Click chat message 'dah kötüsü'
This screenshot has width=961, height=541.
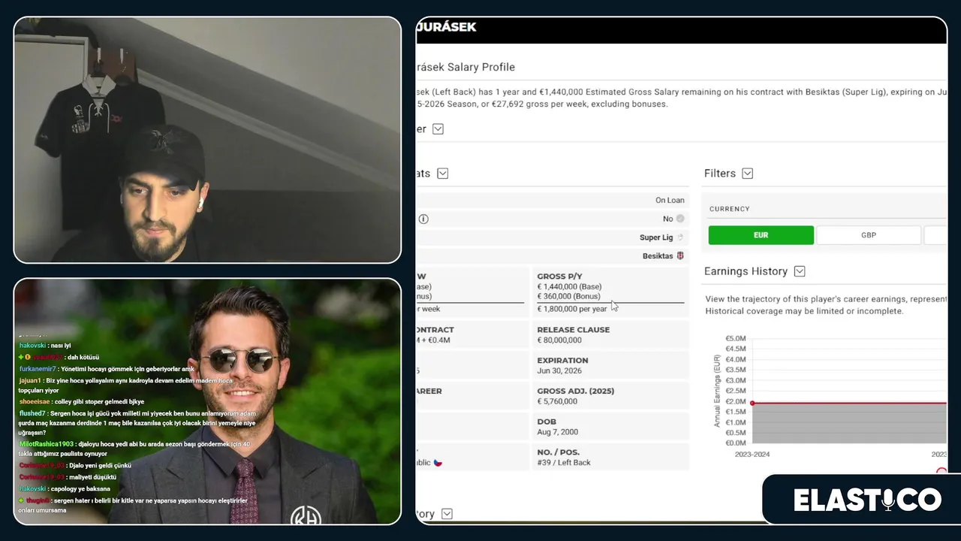[59, 357]
